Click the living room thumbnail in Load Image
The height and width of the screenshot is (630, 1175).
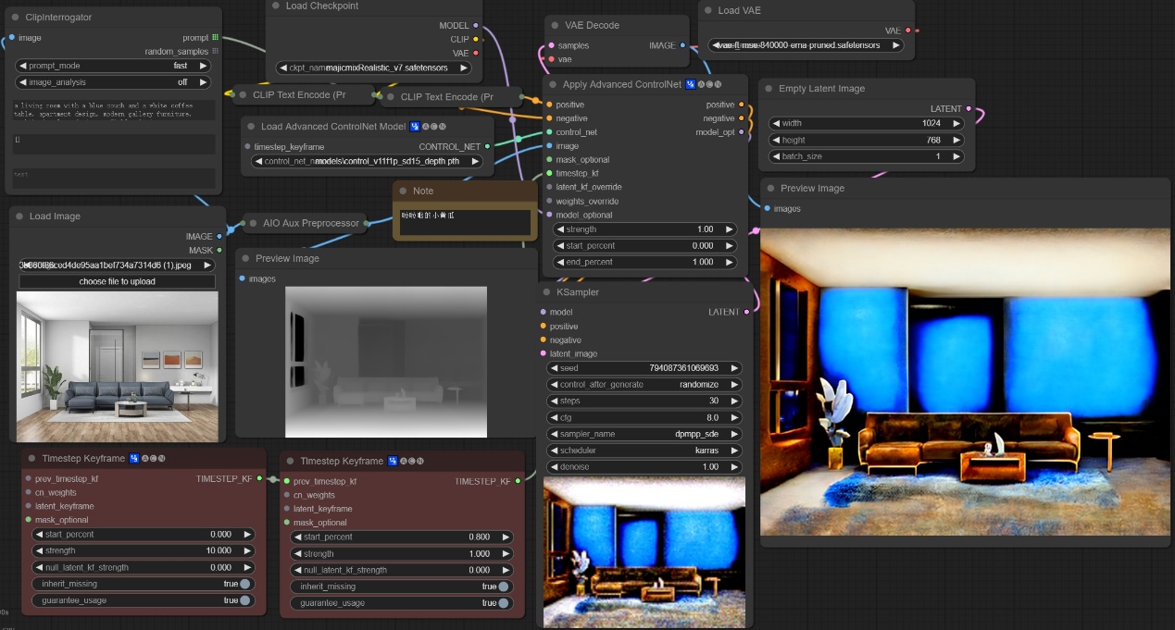(x=118, y=366)
